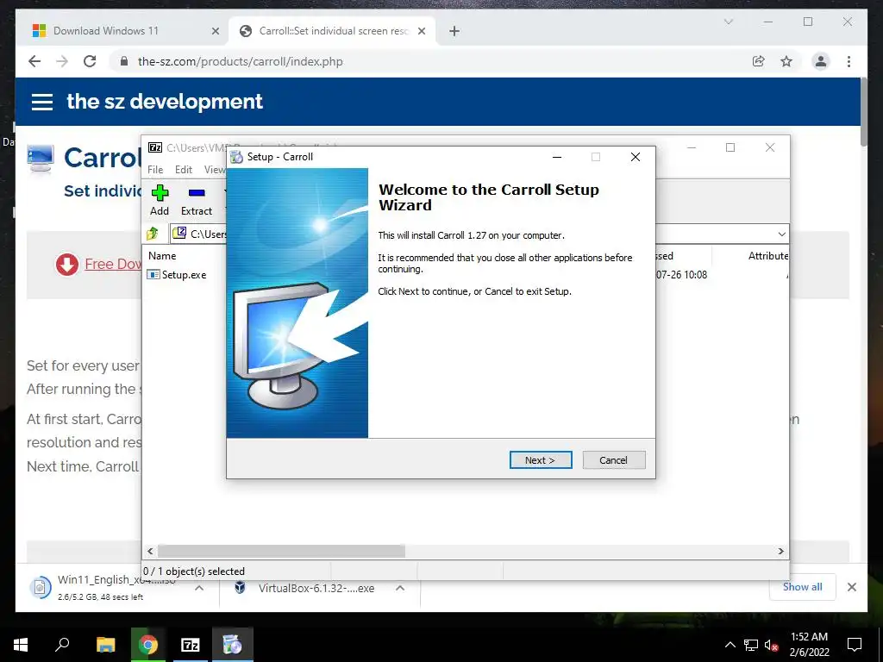
Task: Open File Explorer from taskbar
Action: [x=105, y=645]
